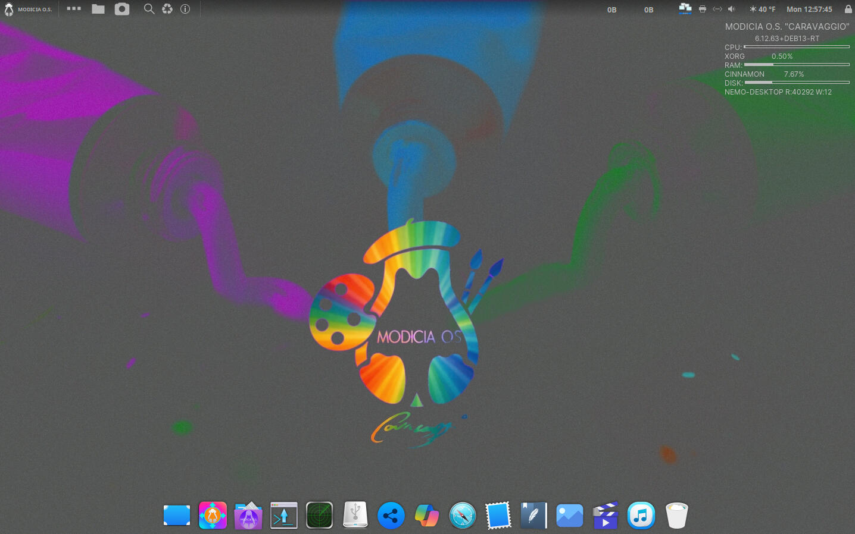
Task: Open the radar network scanner app
Action: click(x=320, y=515)
